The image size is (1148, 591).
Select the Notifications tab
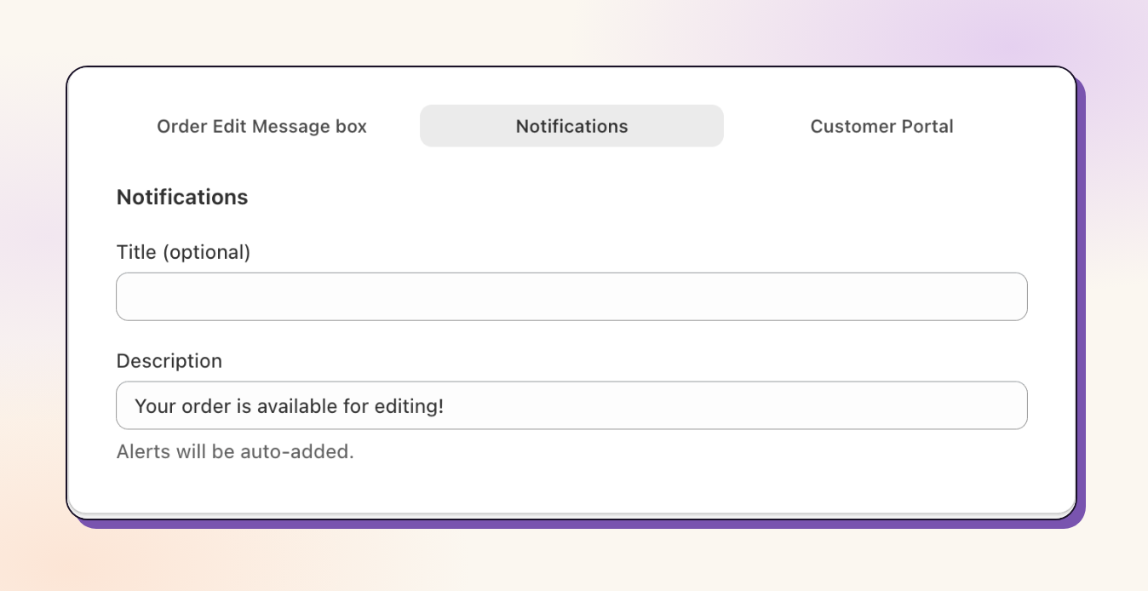pos(571,126)
